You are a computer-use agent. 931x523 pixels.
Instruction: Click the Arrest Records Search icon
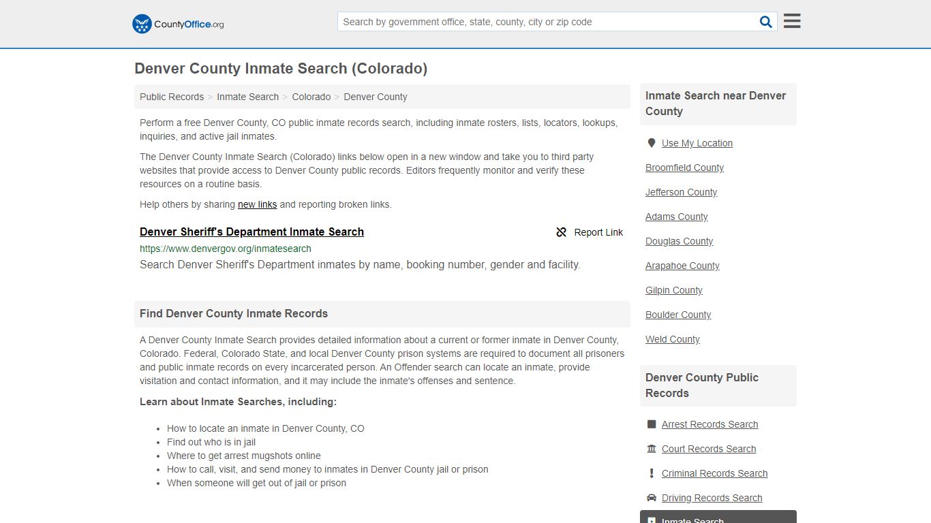(652, 424)
